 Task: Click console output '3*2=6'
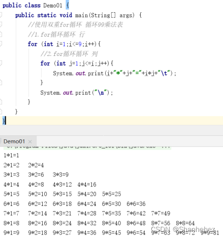(36, 174)
